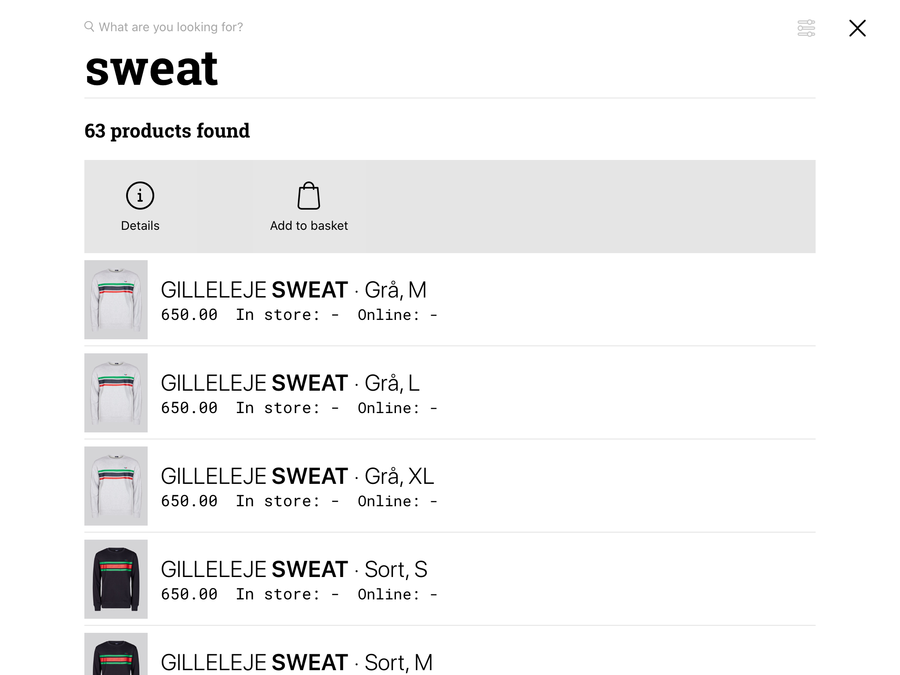900x675 pixels.
Task: Select GILLELEJE SWEAT Grå, M product title
Action: coord(294,290)
